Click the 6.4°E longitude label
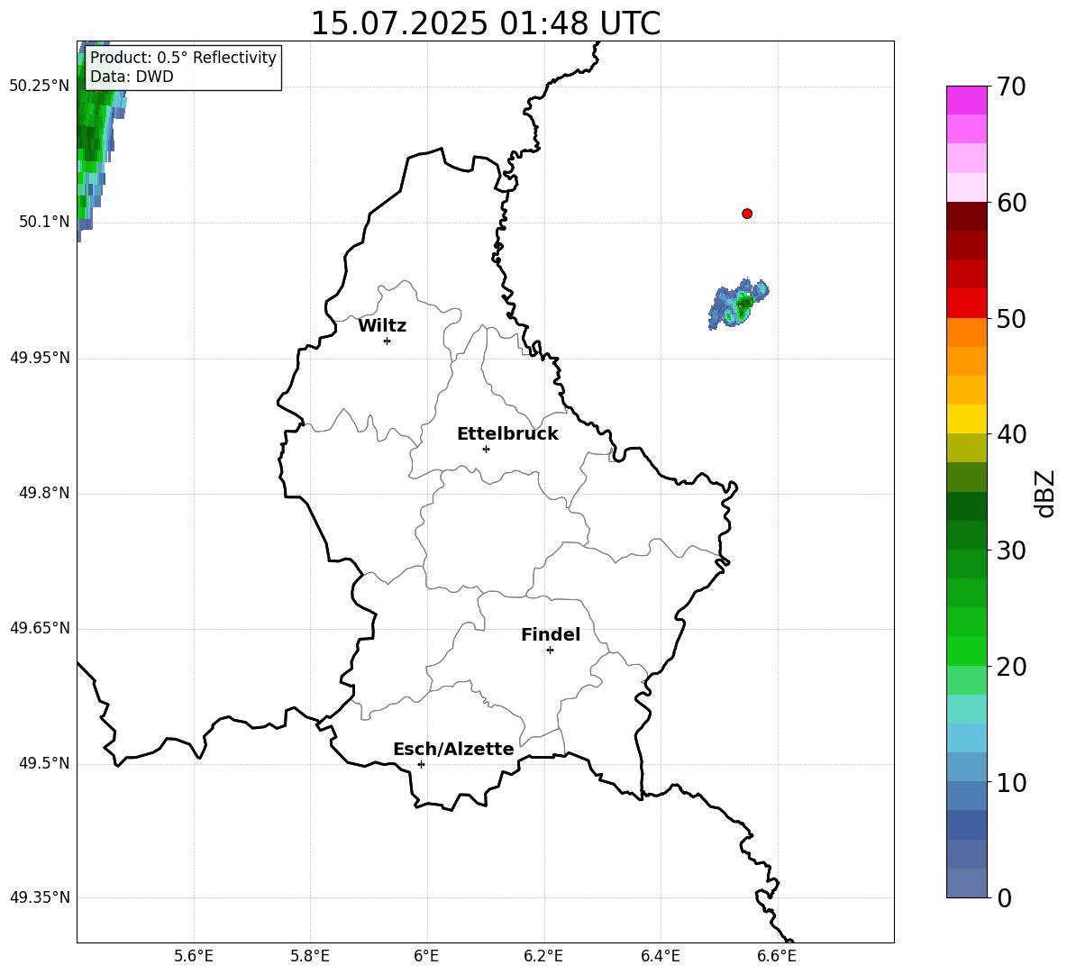 pos(660,957)
